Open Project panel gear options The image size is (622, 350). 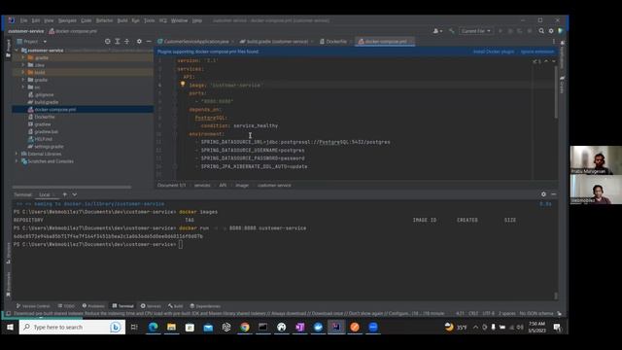[x=139, y=41]
